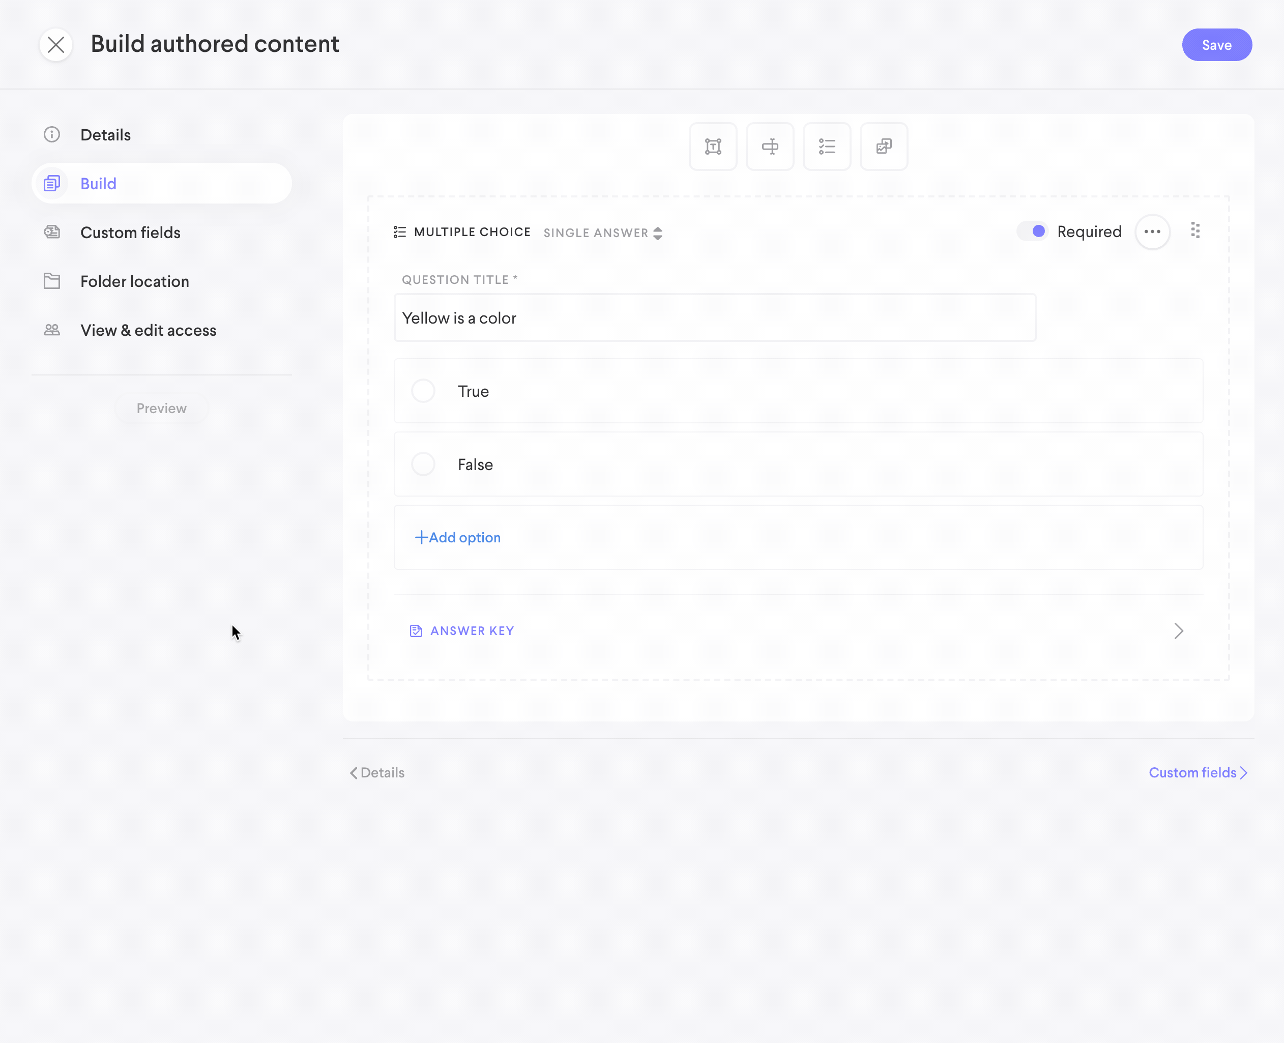Viewport: 1284px width, 1043px height.
Task: Expand the Answer Key section chevron
Action: pos(1178,631)
